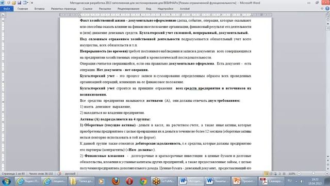Open the Adobe PDF window in taskbar
Image resolution: width=330 pixels, height=186 pixels.
(x=272, y=181)
